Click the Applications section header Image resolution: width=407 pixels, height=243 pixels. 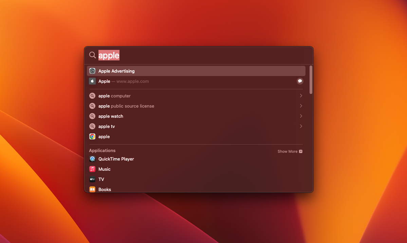(x=102, y=151)
